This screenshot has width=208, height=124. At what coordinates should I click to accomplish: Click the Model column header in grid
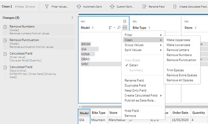[x=84, y=113]
